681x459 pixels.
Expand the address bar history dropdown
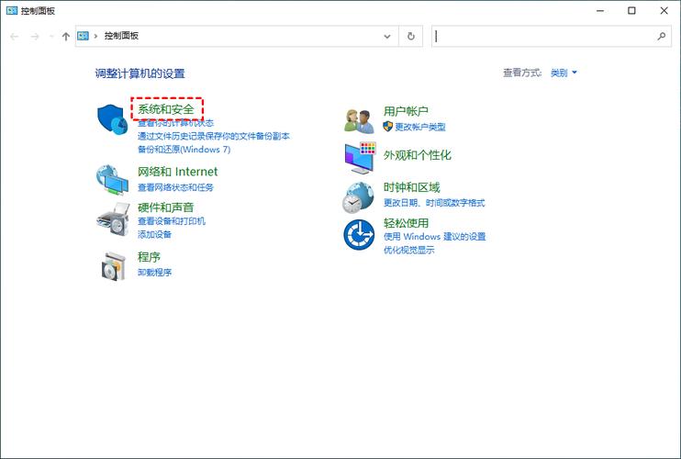(387, 37)
